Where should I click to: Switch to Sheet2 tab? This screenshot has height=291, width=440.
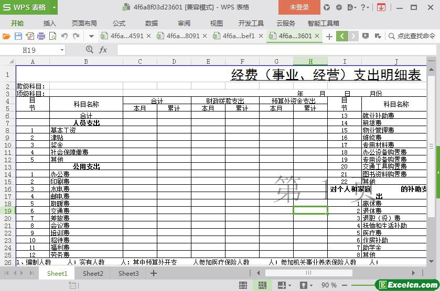(93, 273)
